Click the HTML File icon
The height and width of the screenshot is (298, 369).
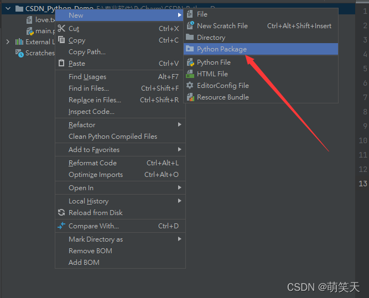coord(190,74)
